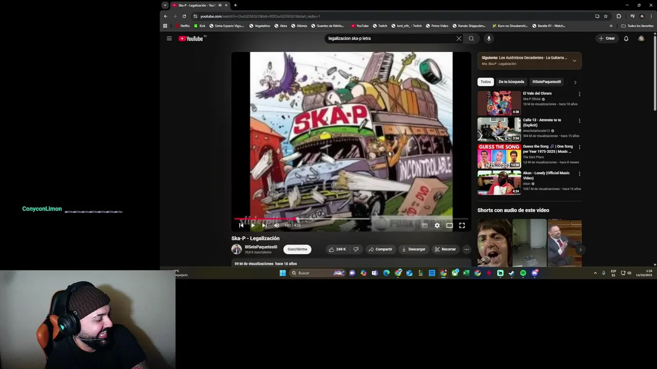Create a clip with Recortar
The width and height of the screenshot is (657, 369).
(x=445, y=250)
